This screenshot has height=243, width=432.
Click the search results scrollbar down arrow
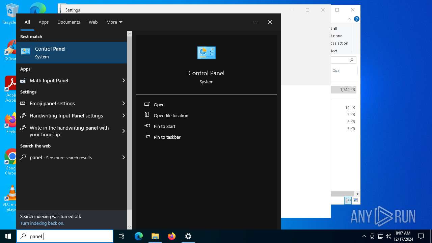pyautogui.click(x=130, y=227)
